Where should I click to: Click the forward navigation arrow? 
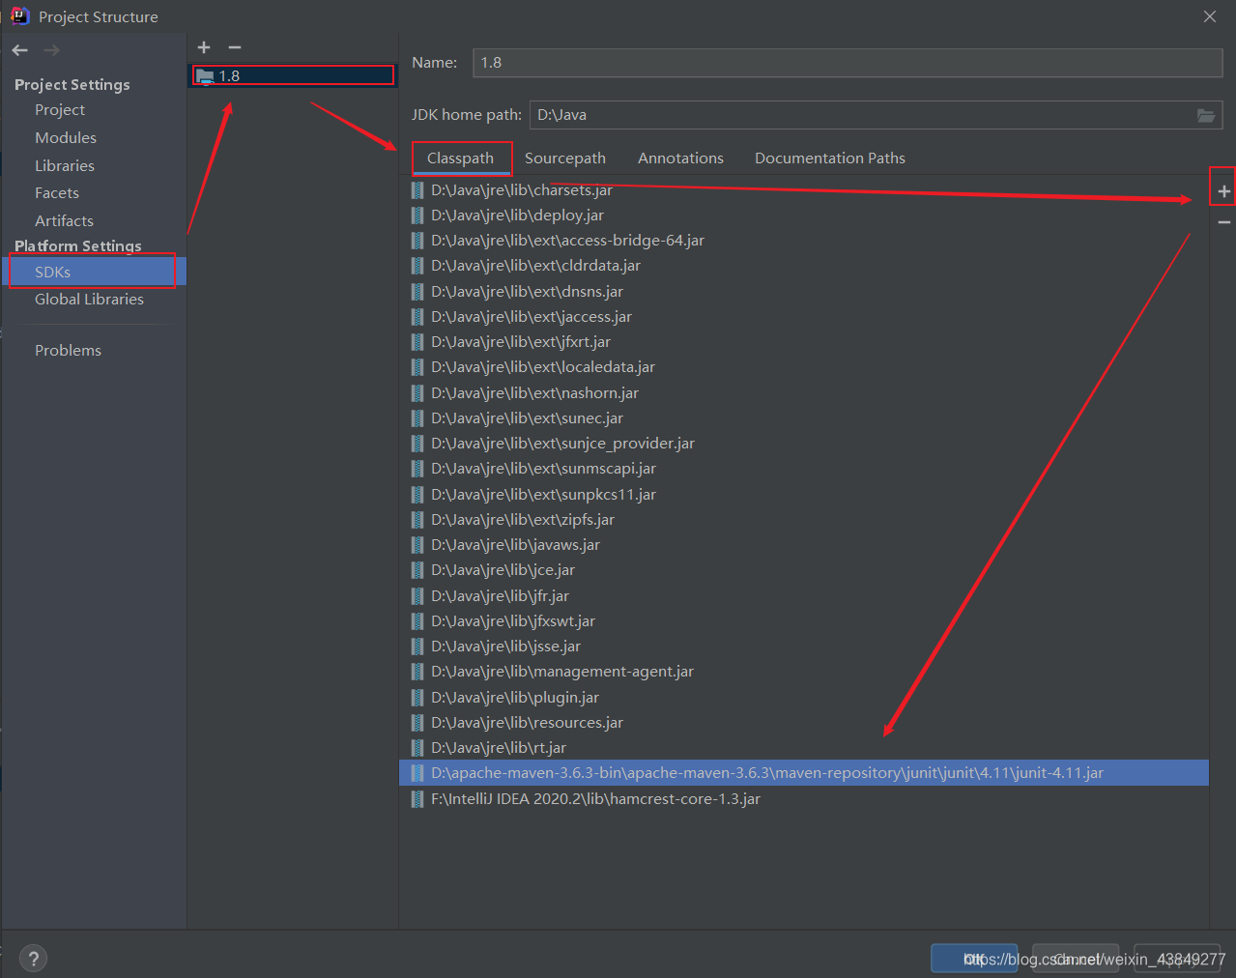click(52, 50)
